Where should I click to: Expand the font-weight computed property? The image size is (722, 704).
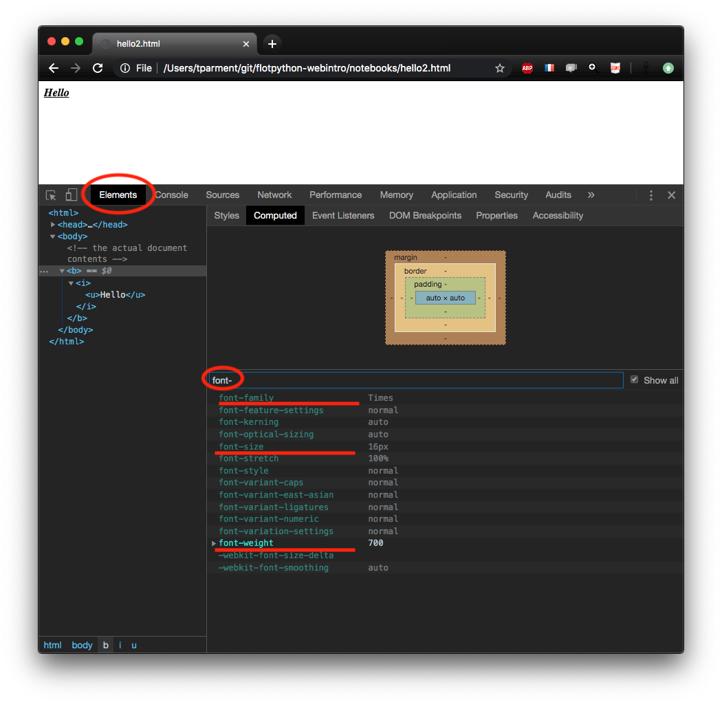pos(213,543)
